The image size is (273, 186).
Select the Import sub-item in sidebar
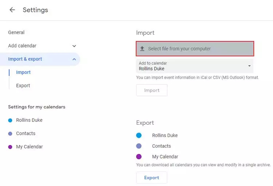click(x=23, y=72)
